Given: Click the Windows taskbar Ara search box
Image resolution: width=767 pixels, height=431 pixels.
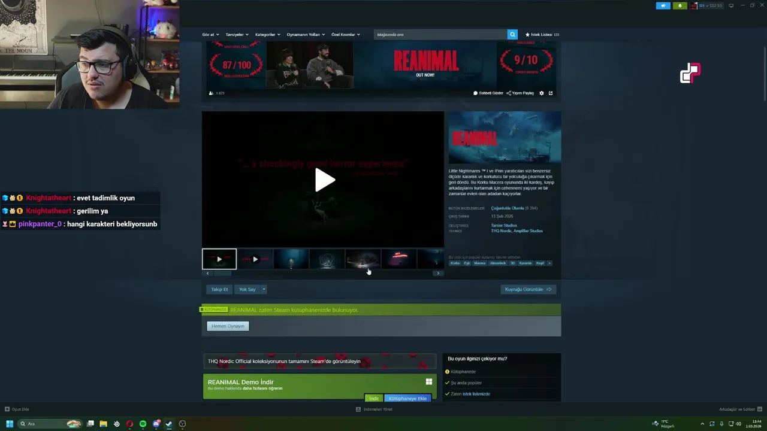Looking at the screenshot, I should point(50,424).
